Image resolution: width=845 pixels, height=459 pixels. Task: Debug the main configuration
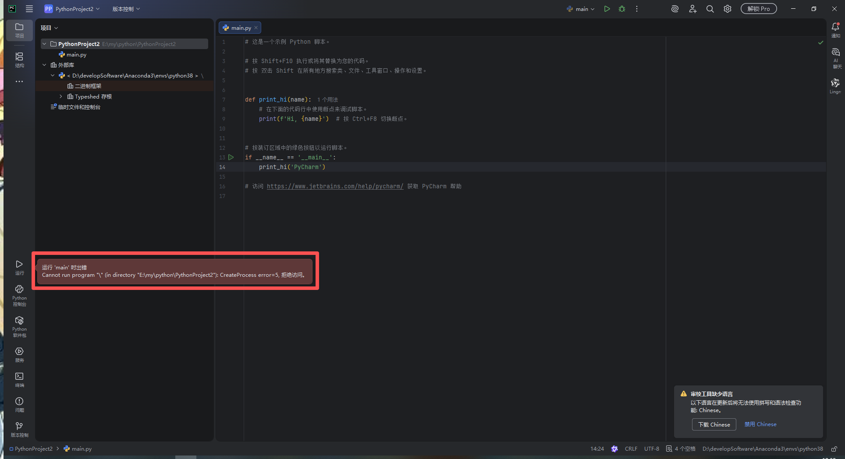(x=621, y=9)
